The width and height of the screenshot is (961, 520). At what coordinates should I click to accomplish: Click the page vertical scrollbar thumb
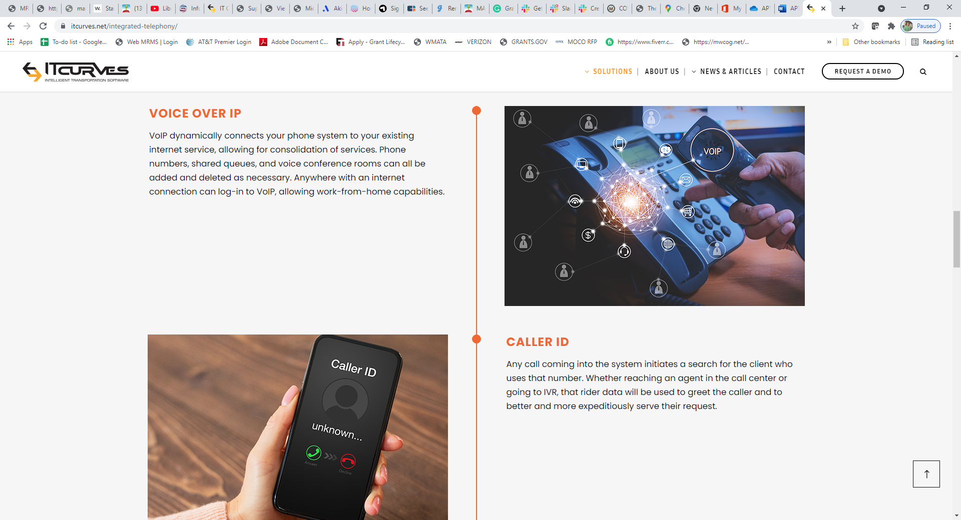coord(956,239)
